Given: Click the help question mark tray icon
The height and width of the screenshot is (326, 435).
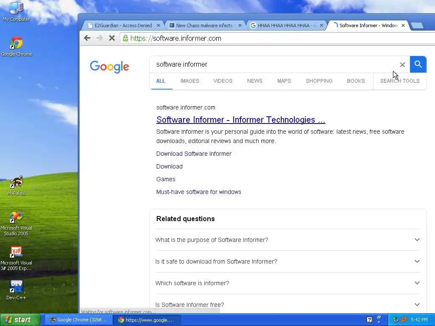Looking at the screenshot, I should coord(369,320).
